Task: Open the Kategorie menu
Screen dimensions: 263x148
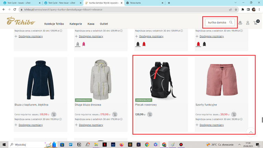Action: point(76,24)
